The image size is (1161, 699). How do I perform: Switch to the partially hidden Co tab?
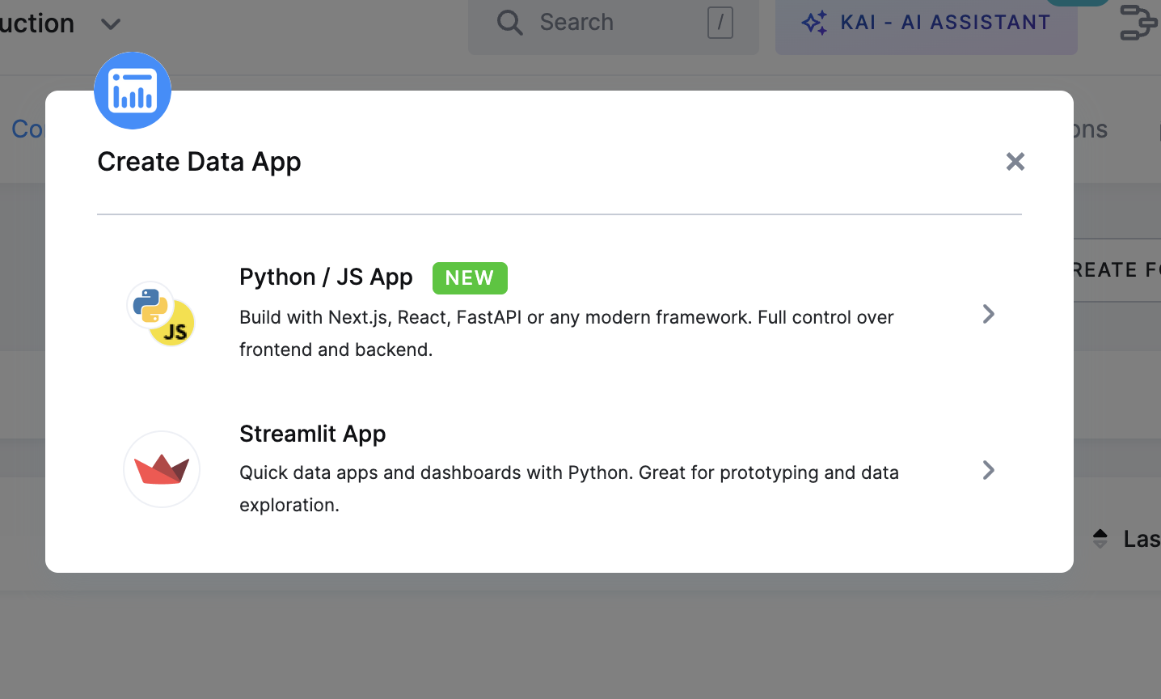(x=27, y=129)
